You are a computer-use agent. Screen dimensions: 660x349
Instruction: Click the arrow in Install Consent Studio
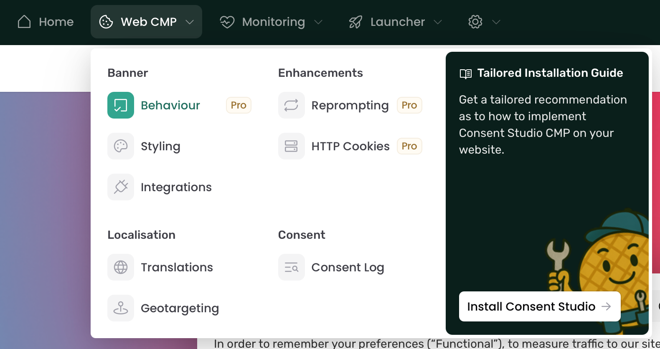[606, 306]
